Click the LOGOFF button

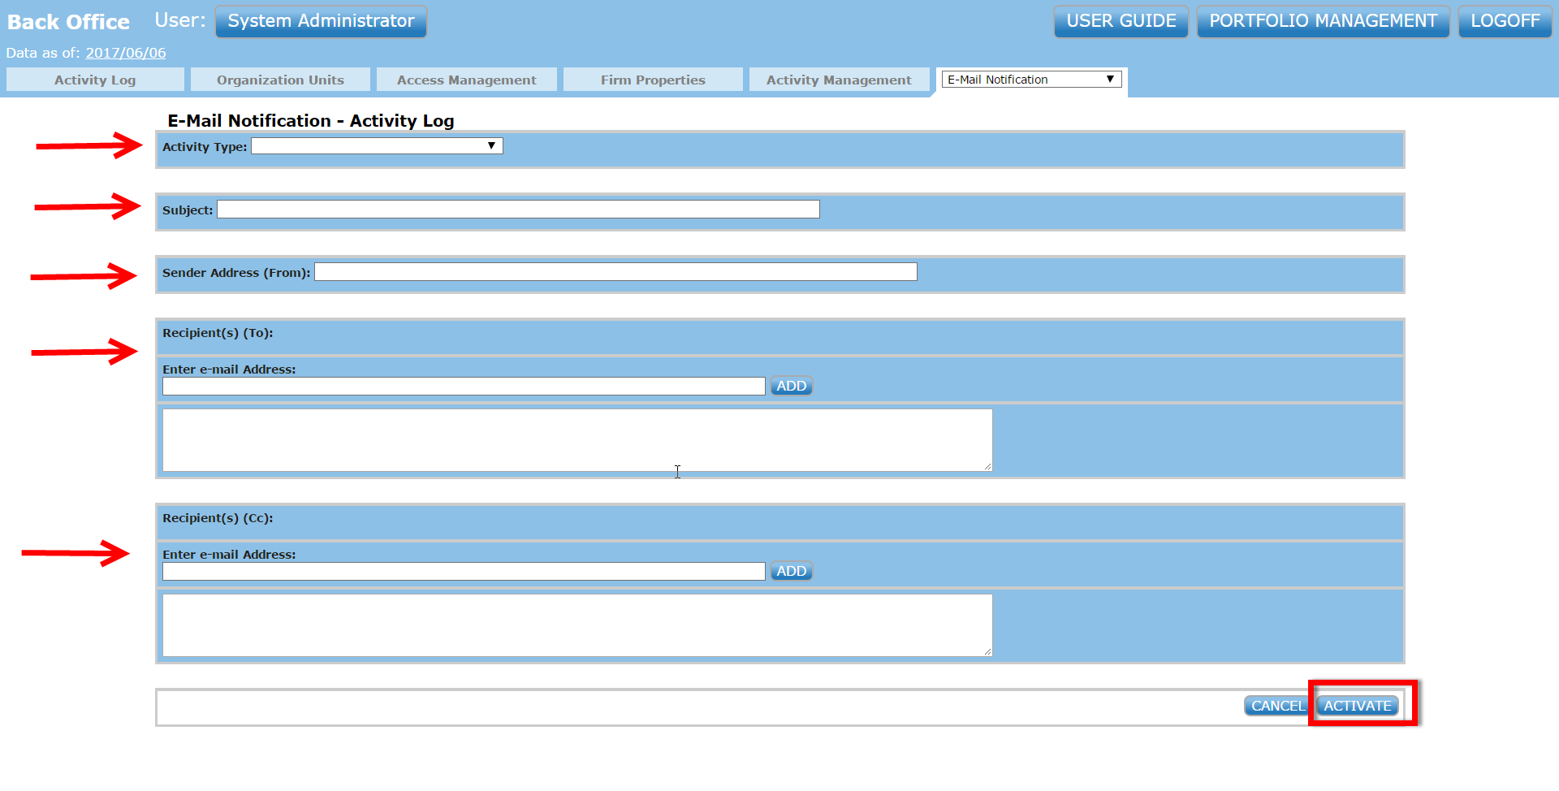tap(1505, 21)
